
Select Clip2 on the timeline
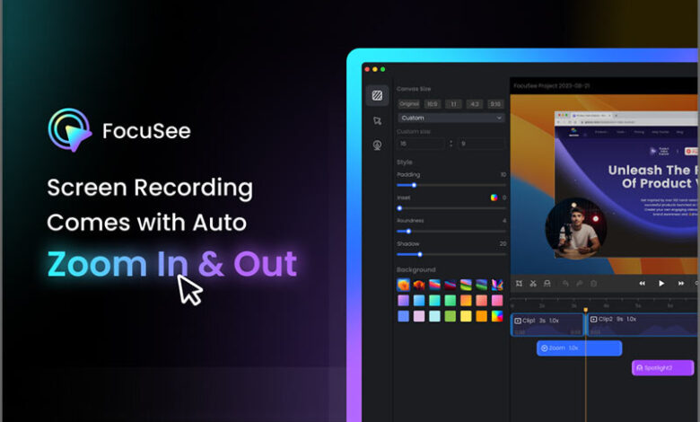643,325
